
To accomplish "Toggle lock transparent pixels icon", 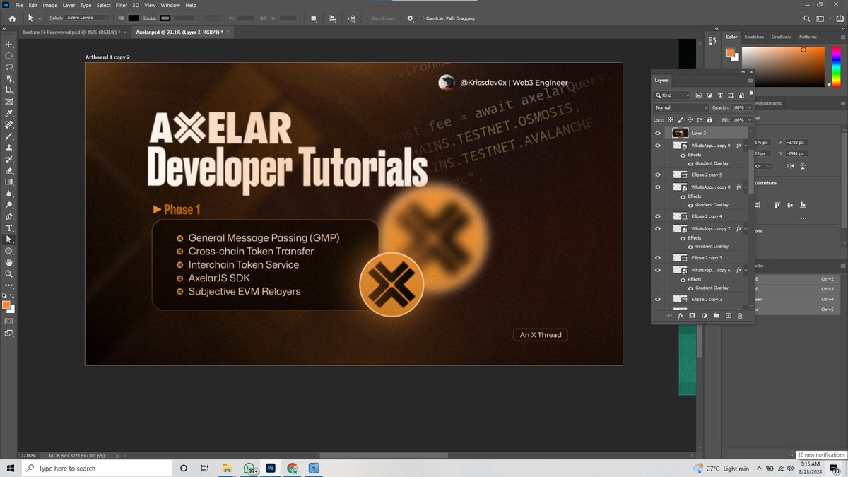I will (x=671, y=120).
